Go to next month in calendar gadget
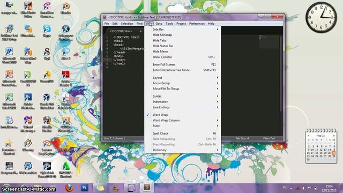The image size is (343, 193). (x=334, y=136)
